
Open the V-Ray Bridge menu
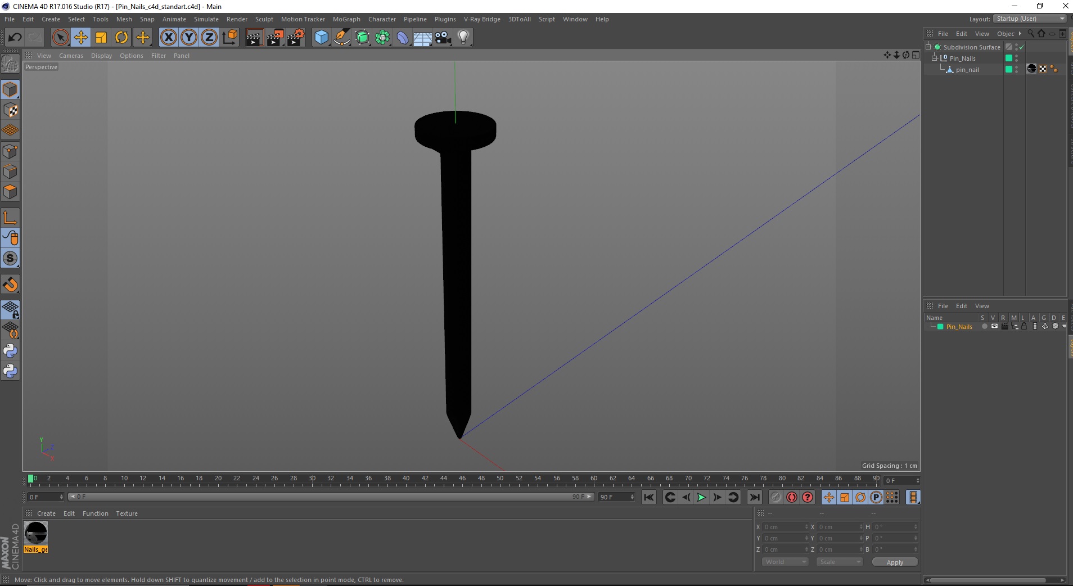pos(482,19)
